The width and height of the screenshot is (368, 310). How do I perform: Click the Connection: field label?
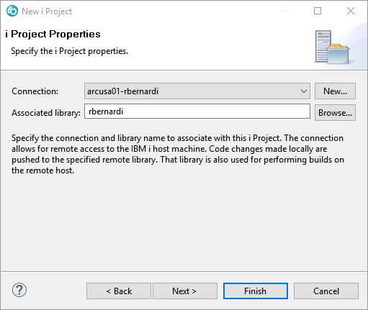[x=35, y=91]
